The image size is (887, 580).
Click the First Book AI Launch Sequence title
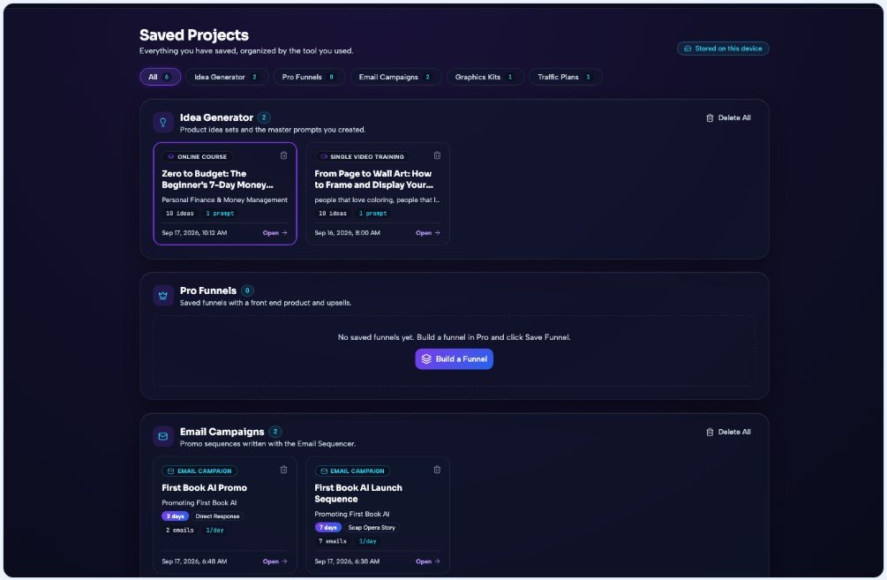(x=358, y=493)
